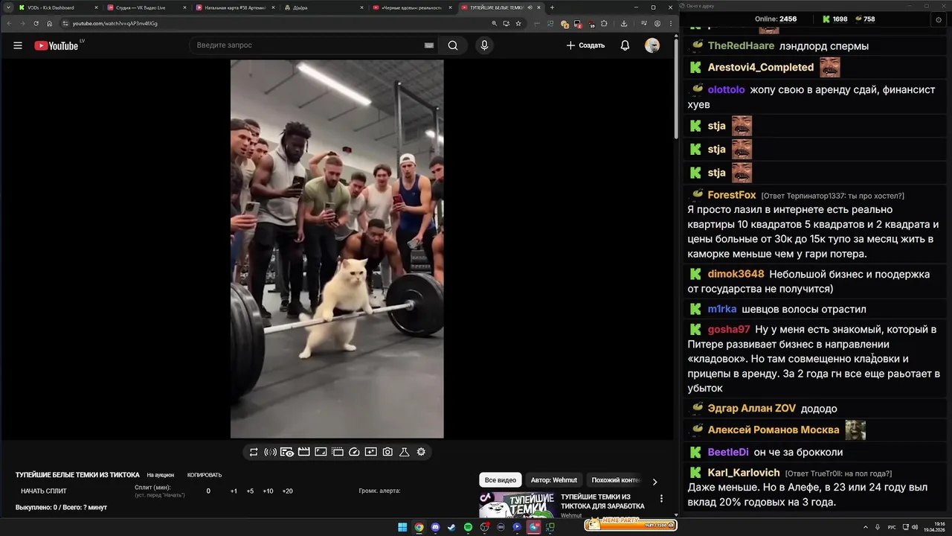Image resolution: width=952 pixels, height=536 pixels.
Task: Click НАЧАТЬ СПЛИТ button
Action: point(44,491)
